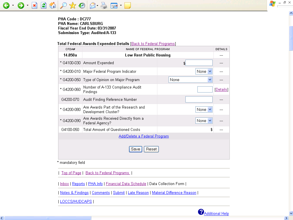Click the blue Additional Help question icon

point(201,212)
